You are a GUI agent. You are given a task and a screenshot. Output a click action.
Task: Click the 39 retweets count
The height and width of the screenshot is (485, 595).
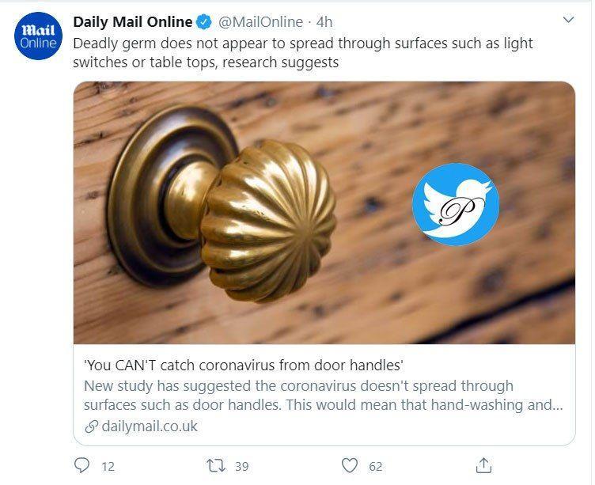click(x=241, y=466)
